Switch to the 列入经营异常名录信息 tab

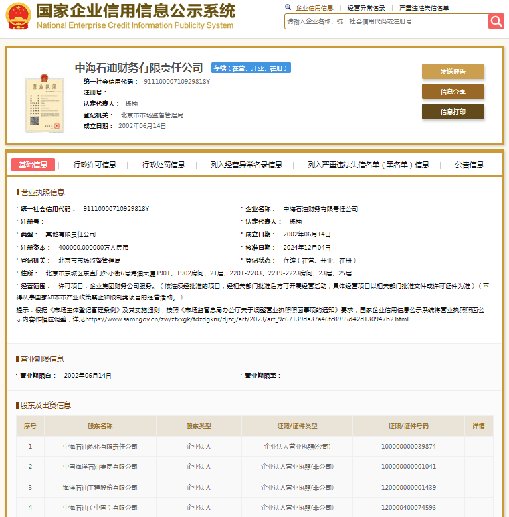246,165
